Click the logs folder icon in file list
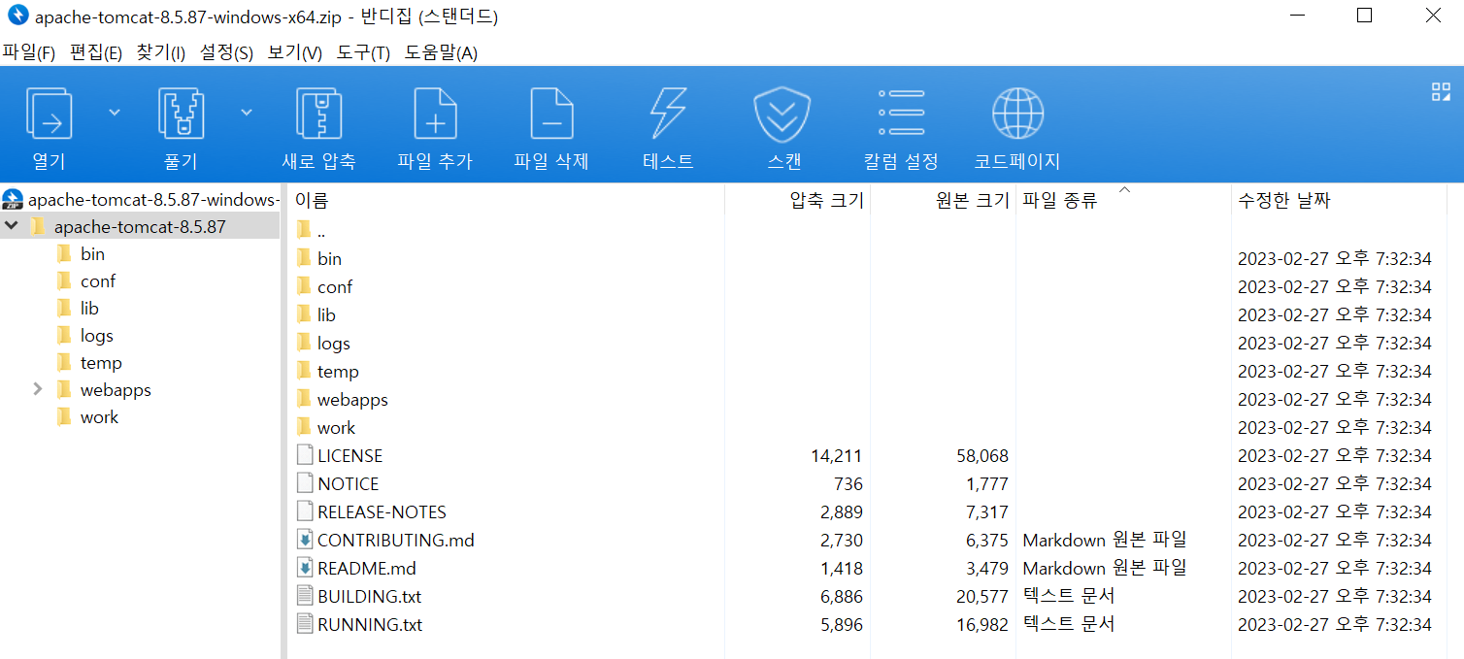Image resolution: width=1464 pixels, height=659 pixels. 305,343
